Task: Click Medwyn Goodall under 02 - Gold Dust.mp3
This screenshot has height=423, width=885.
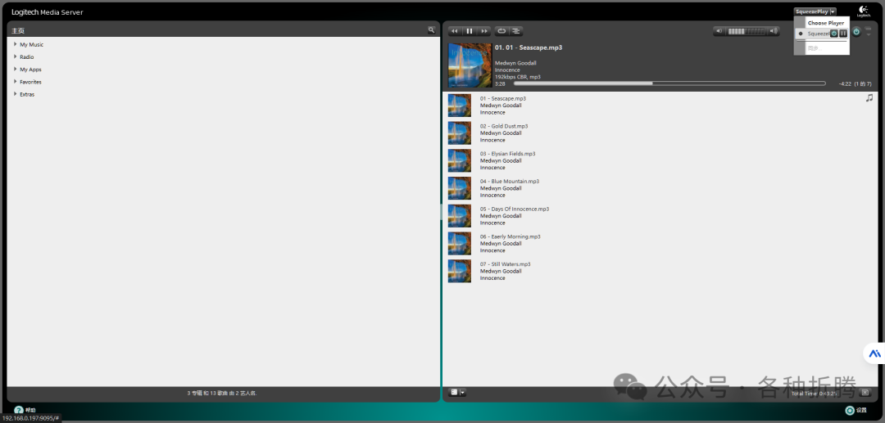Action: coord(501,133)
